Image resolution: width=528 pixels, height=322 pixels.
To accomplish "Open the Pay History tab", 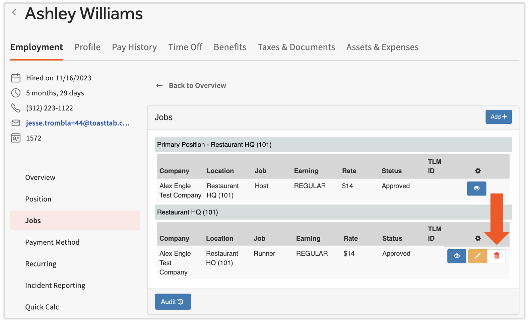I will [134, 47].
